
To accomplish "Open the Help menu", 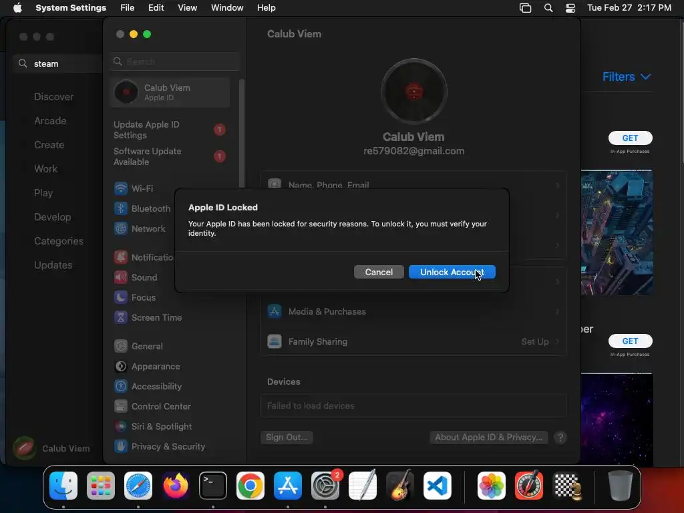I will [266, 7].
